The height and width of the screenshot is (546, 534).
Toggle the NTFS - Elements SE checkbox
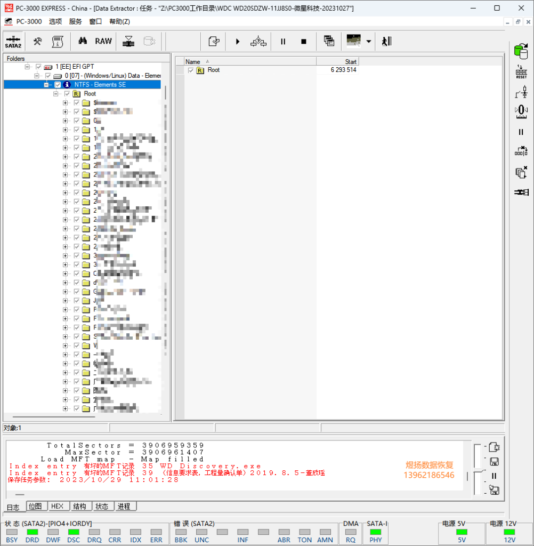pos(58,85)
